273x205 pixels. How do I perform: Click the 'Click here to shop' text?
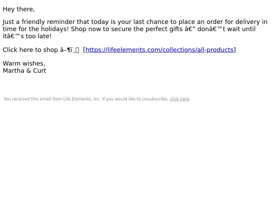pos(30,50)
